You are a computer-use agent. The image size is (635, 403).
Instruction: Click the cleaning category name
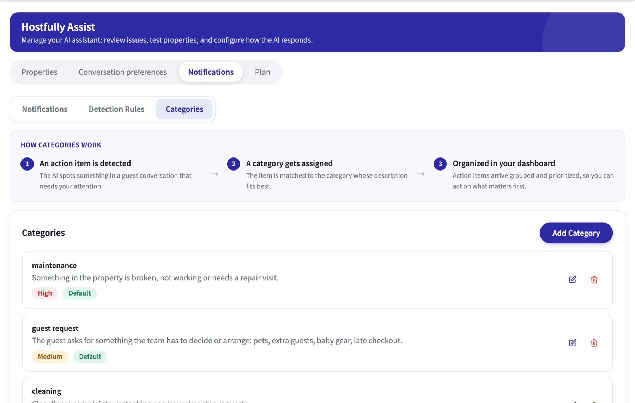point(46,391)
